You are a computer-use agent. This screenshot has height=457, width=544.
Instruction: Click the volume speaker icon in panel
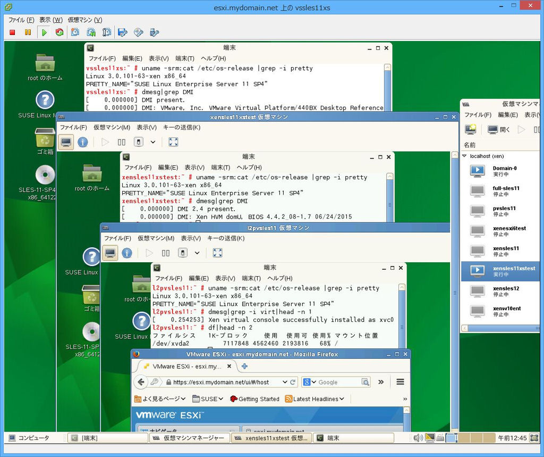point(418,438)
